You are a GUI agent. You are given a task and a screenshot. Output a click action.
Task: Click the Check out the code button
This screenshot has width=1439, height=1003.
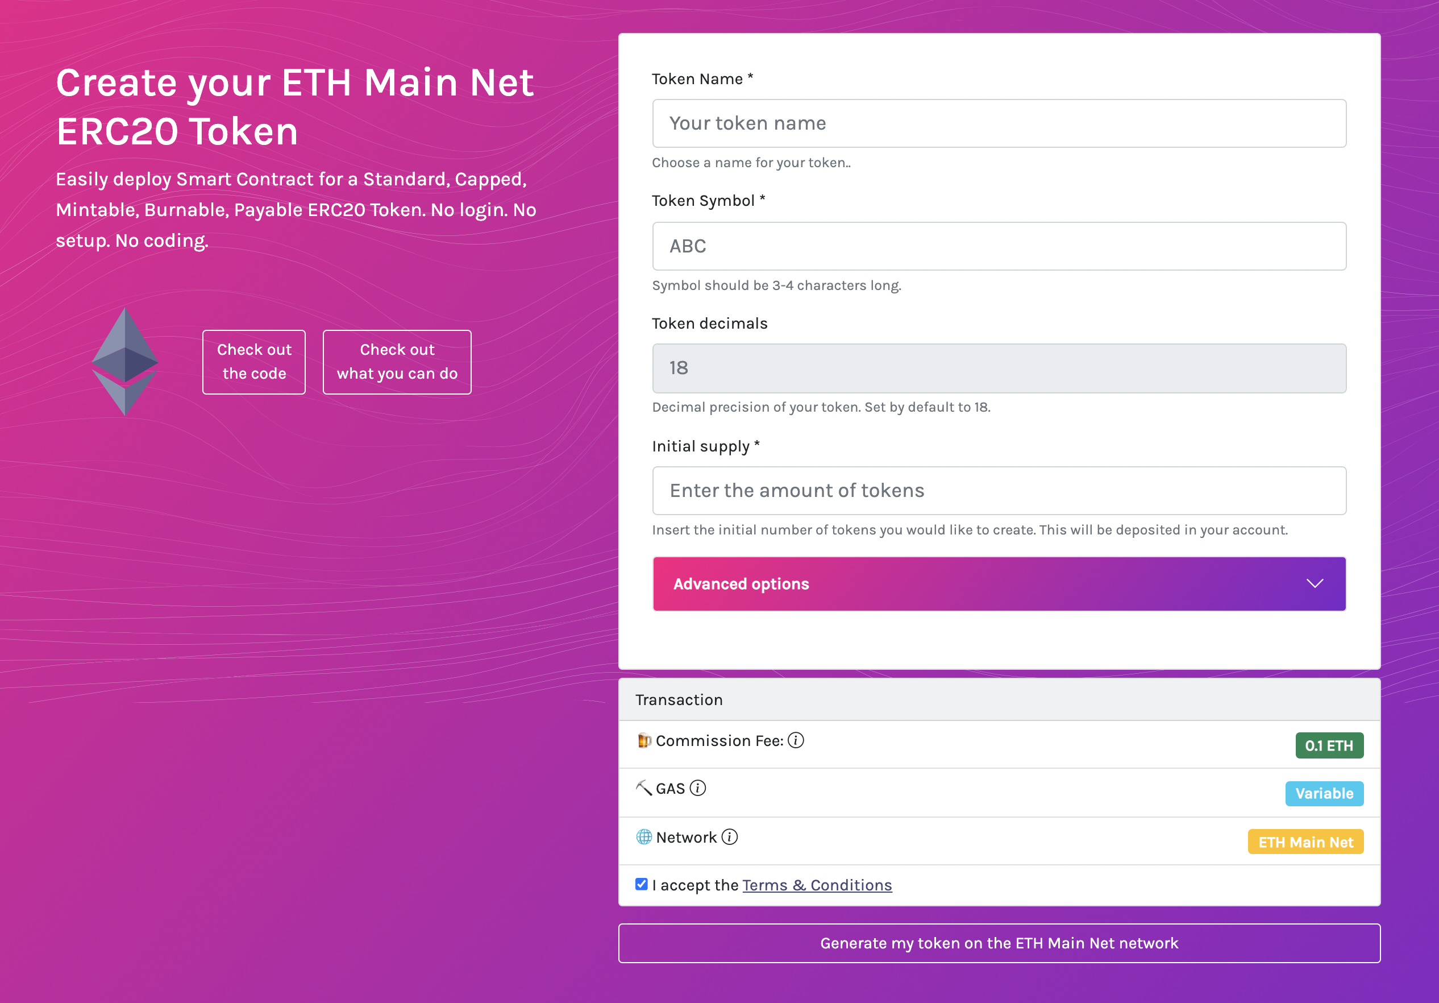[x=253, y=362]
